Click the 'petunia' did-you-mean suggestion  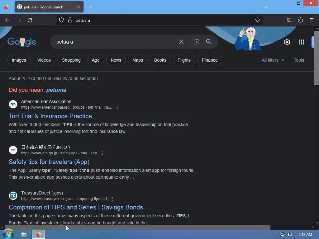[56, 90]
